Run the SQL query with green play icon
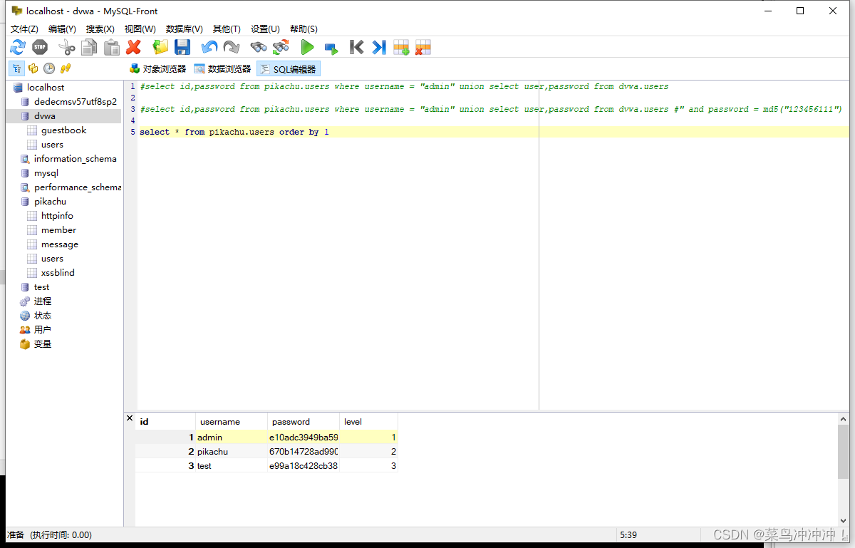The width and height of the screenshot is (855, 548). [x=307, y=46]
